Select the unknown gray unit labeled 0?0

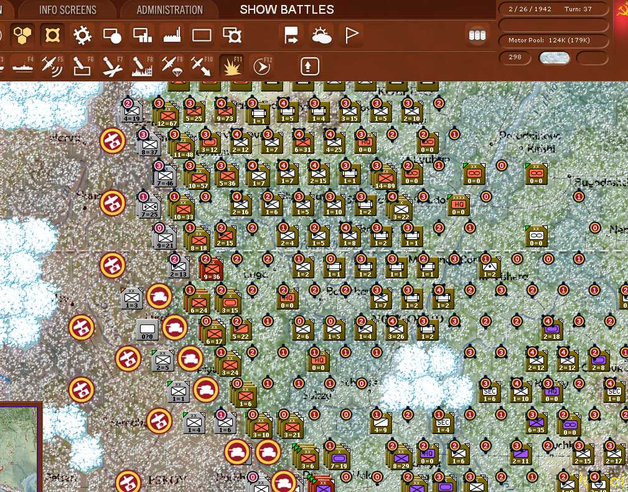coord(147,330)
